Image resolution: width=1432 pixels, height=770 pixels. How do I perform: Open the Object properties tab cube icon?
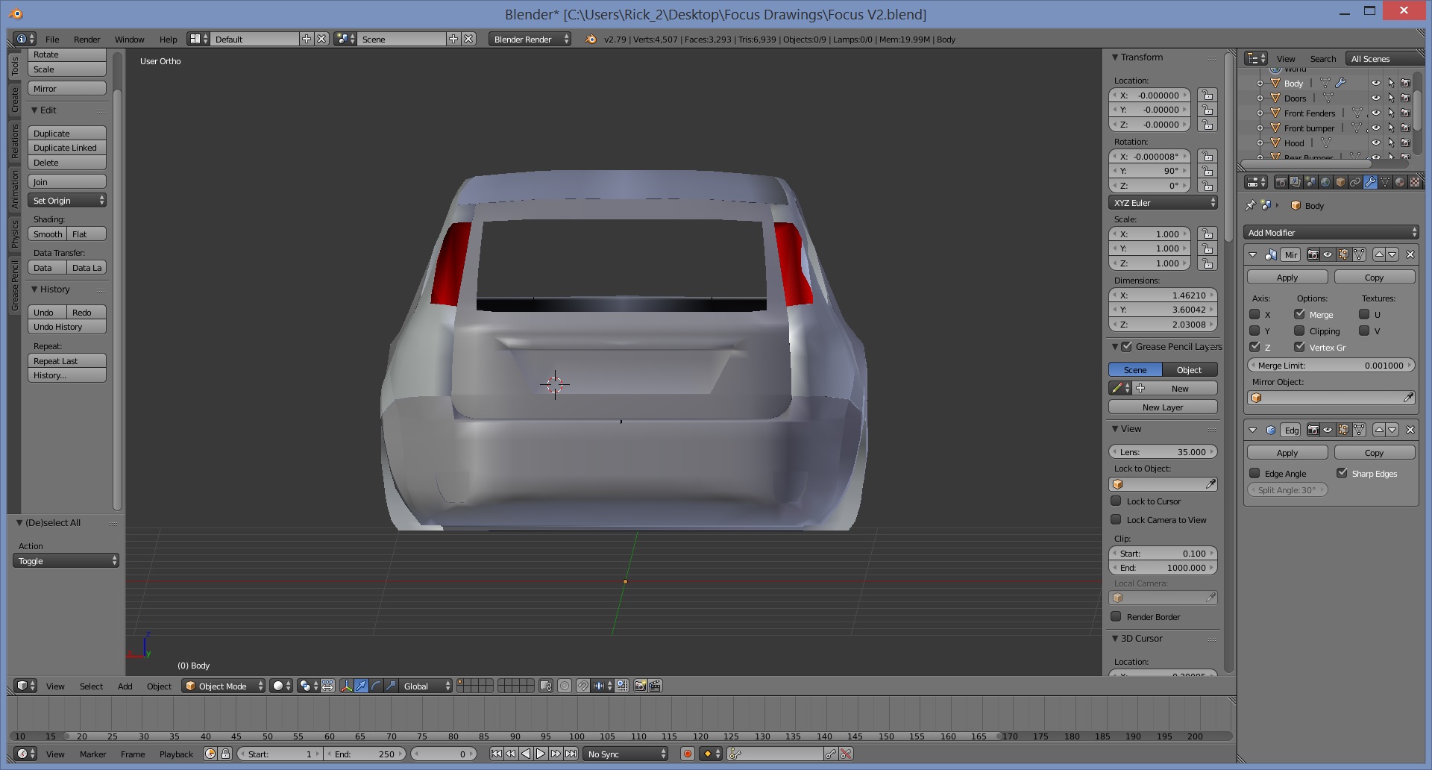click(1340, 182)
